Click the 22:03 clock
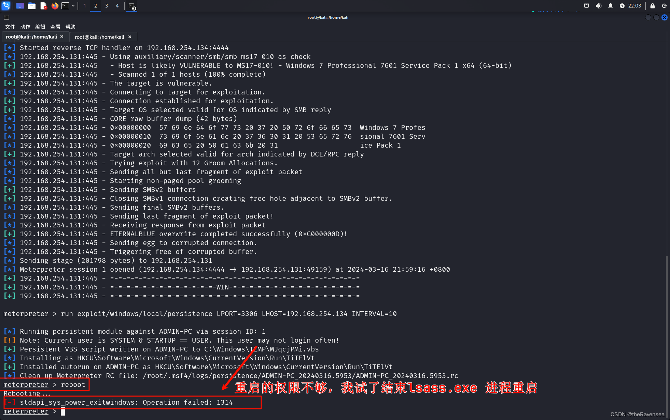Viewport: 670px width, 420px height. click(x=634, y=6)
